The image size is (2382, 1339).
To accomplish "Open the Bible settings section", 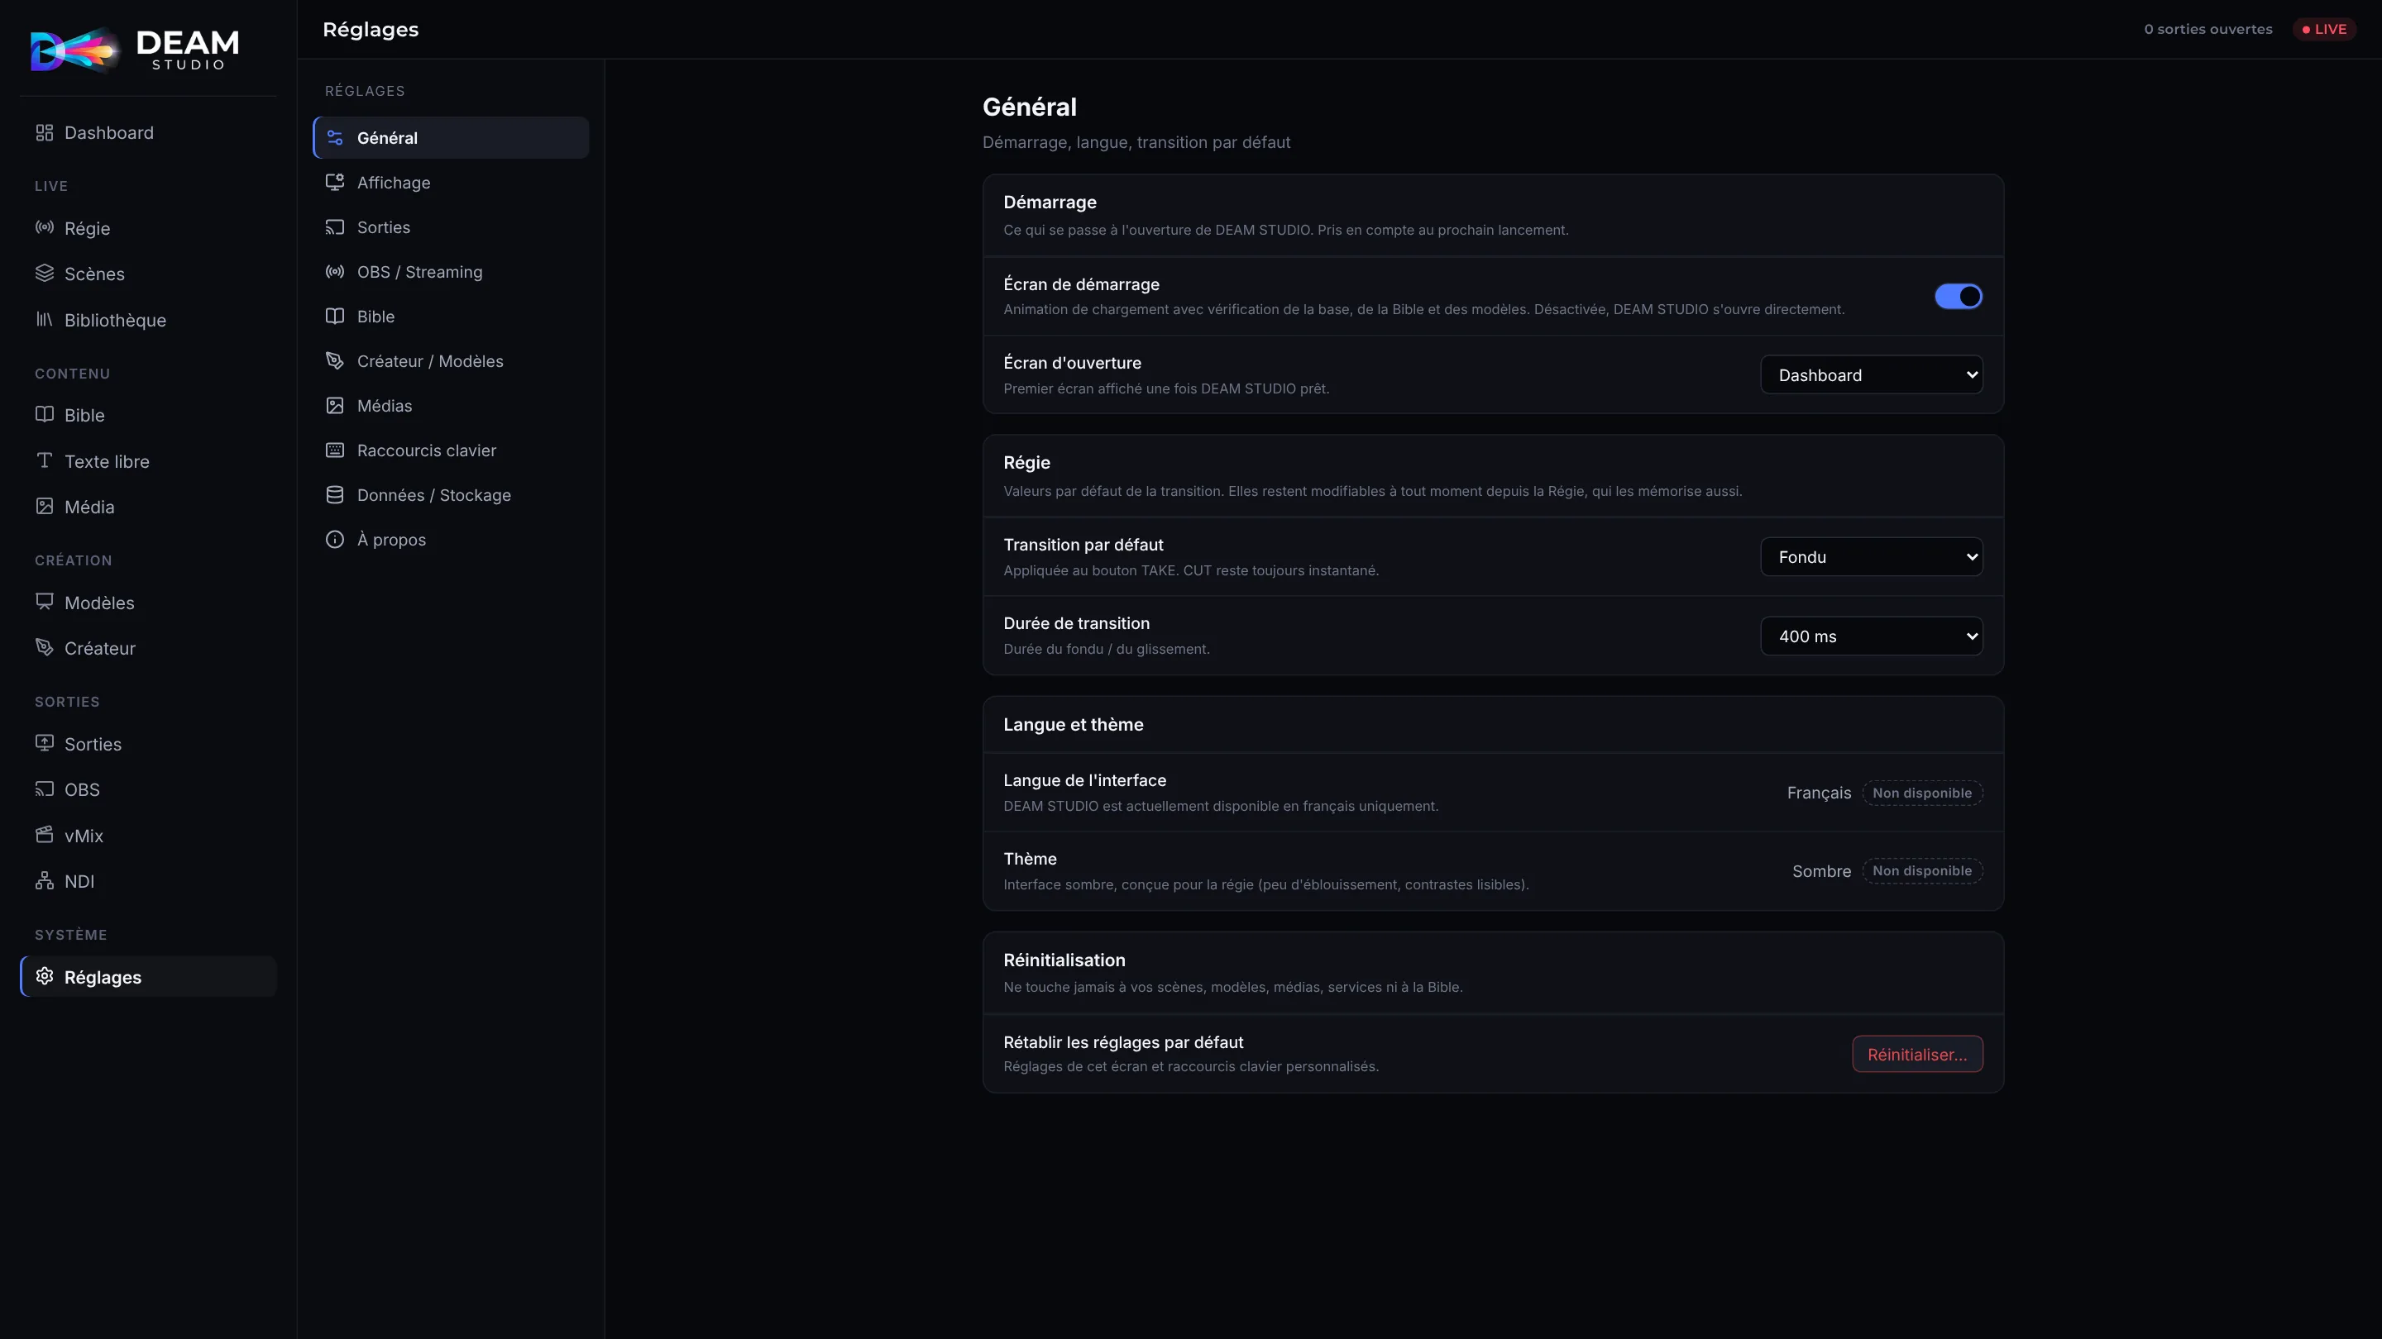I will tap(452, 316).
